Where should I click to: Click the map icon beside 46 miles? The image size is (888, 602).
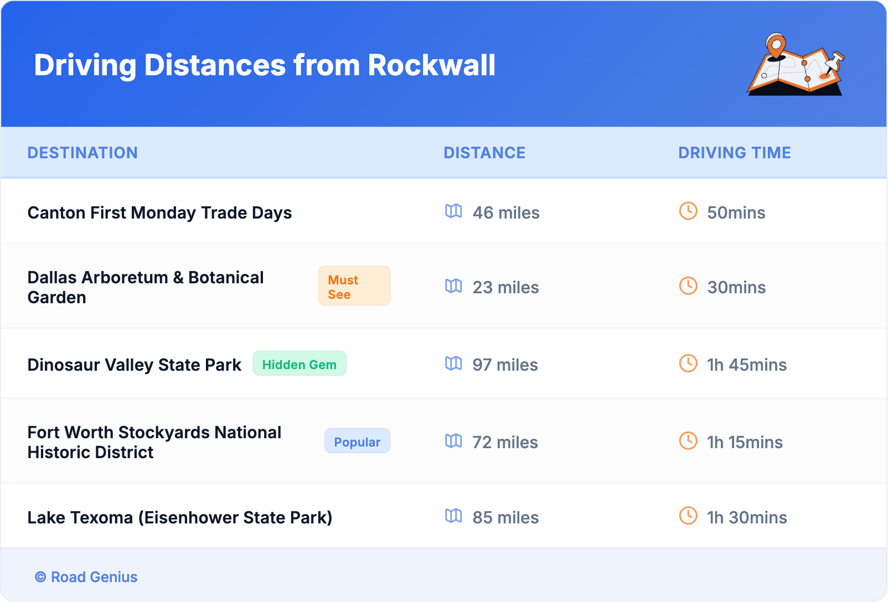pyautogui.click(x=453, y=211)
